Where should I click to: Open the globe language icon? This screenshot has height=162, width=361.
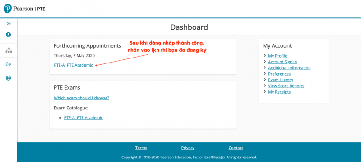pos(9,78)
